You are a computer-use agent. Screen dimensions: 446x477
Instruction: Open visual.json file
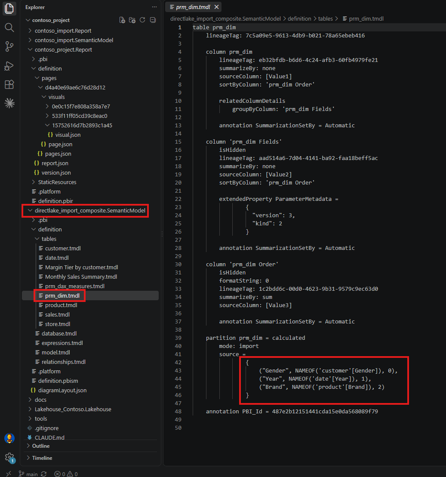(68, 135)
